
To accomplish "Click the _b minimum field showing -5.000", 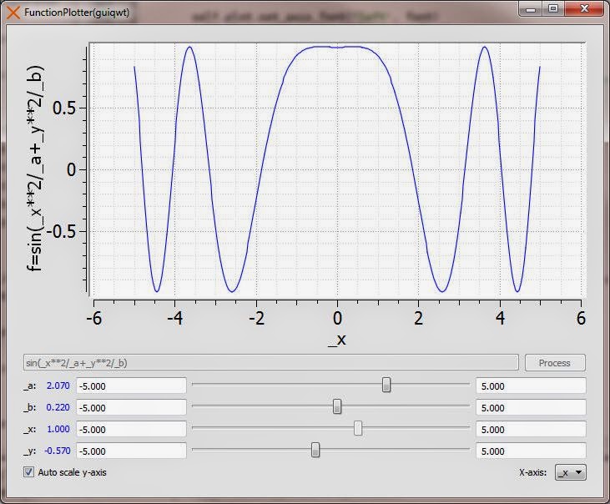I will tap(131, 407).
